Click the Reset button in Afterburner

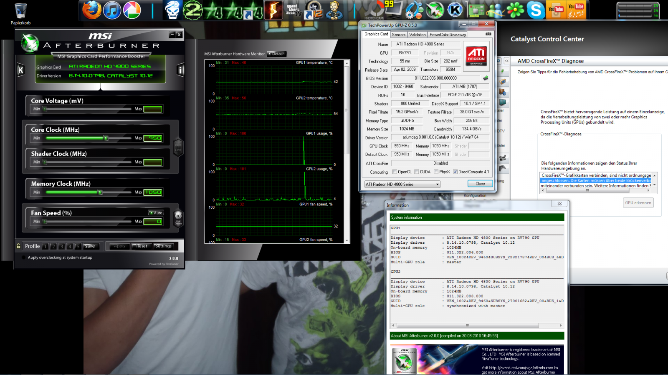tap(142, 246)
